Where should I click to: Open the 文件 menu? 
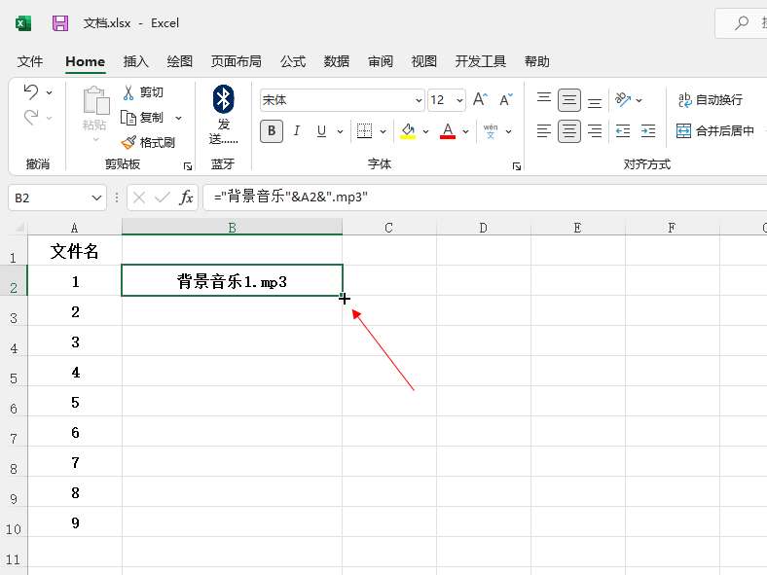click(30, 61)
